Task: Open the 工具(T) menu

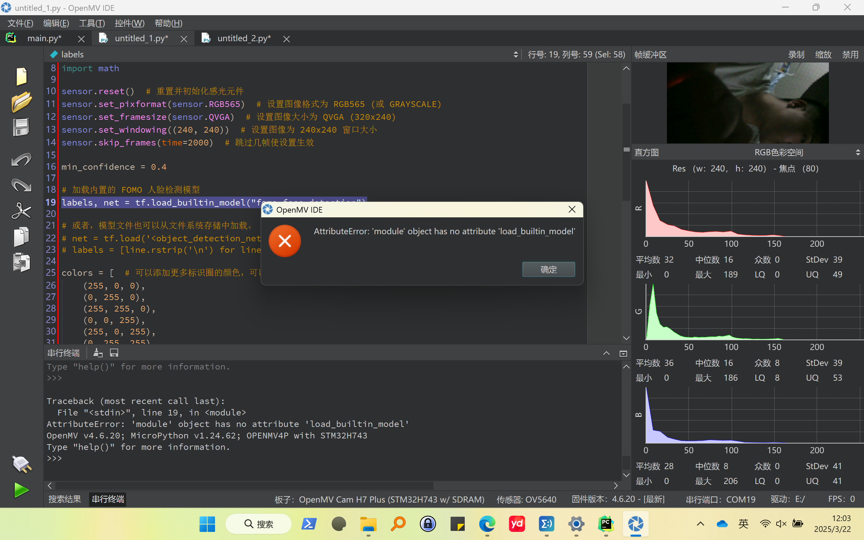Action: tap(92, 23)
